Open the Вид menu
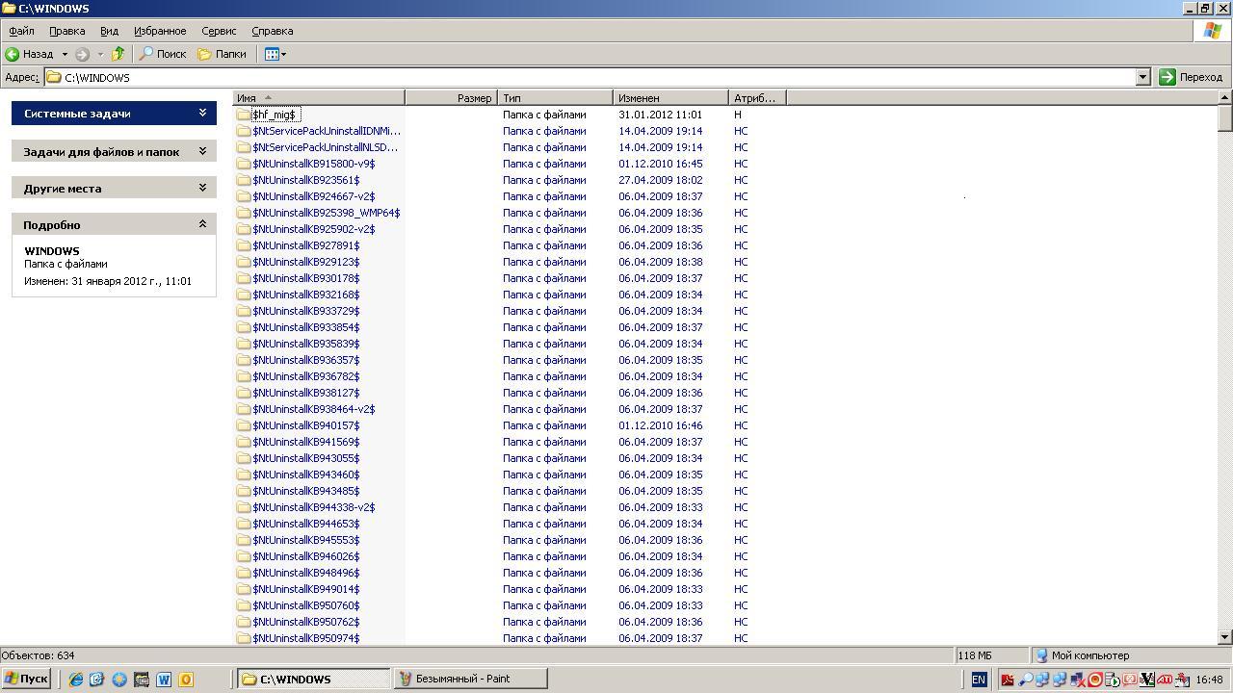Viewport: 1233px width, 693px height. (x=110, y=31)
